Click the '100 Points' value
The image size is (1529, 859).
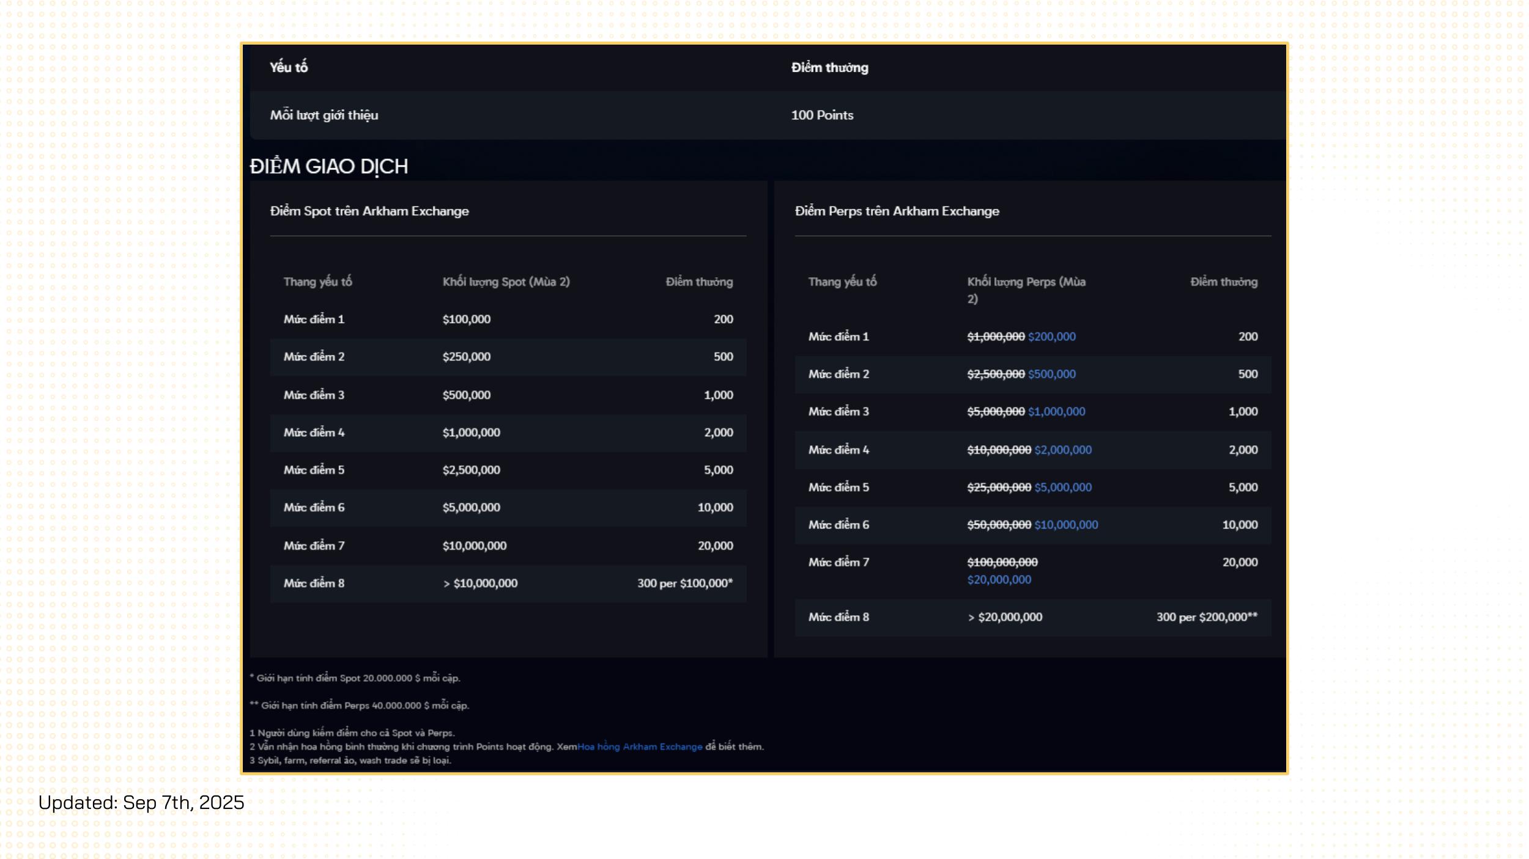822,115
